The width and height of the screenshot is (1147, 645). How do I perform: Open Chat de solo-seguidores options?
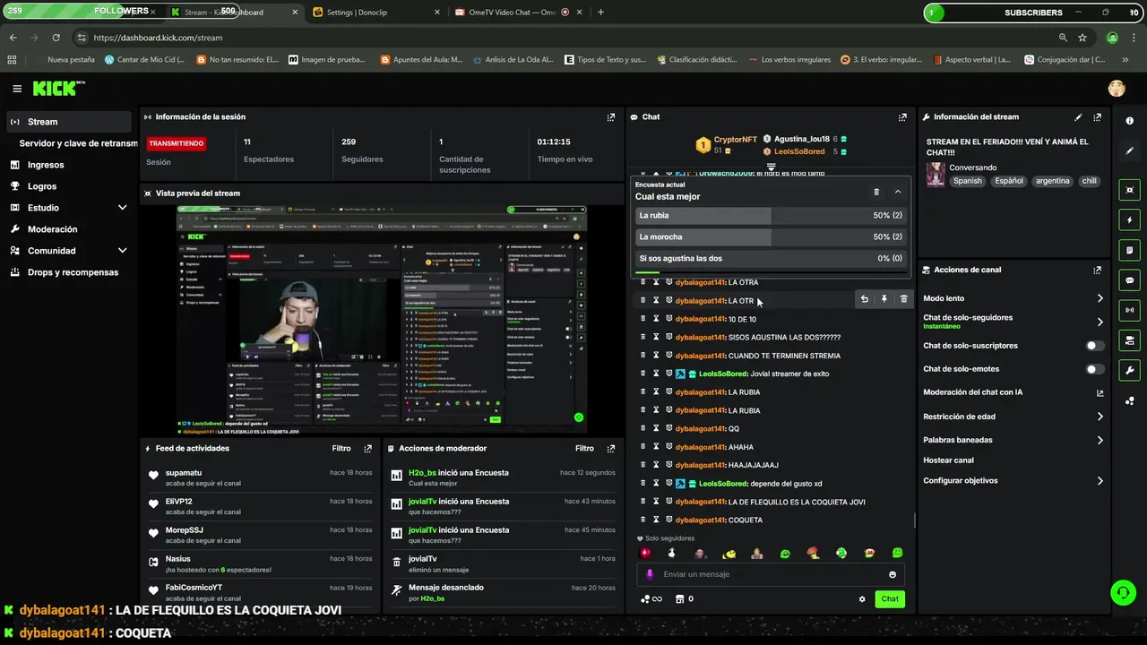[1013, 322]
